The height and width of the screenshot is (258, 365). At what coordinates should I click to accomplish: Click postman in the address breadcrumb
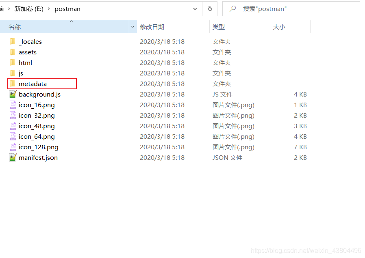point(67,9)
